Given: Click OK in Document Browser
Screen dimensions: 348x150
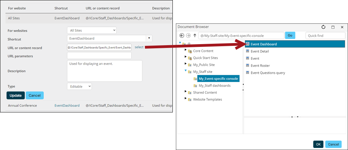Looking at the screenshot, I should click(x=318, y=144).
